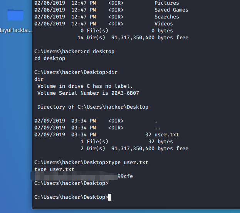The width and height of the screenshot is (240, 213).
Task: Click the '1 File(s) 32 bytes' line
Action: (x=127, y=141)
